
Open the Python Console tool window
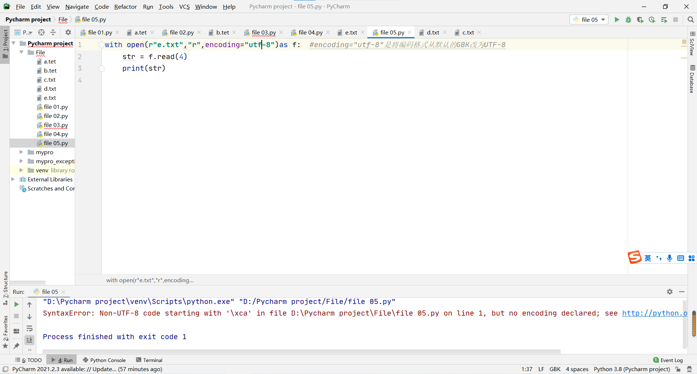[x=104, y=360]
